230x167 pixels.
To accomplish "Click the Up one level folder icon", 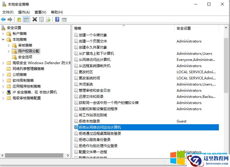I will click(x=19, y=19).
